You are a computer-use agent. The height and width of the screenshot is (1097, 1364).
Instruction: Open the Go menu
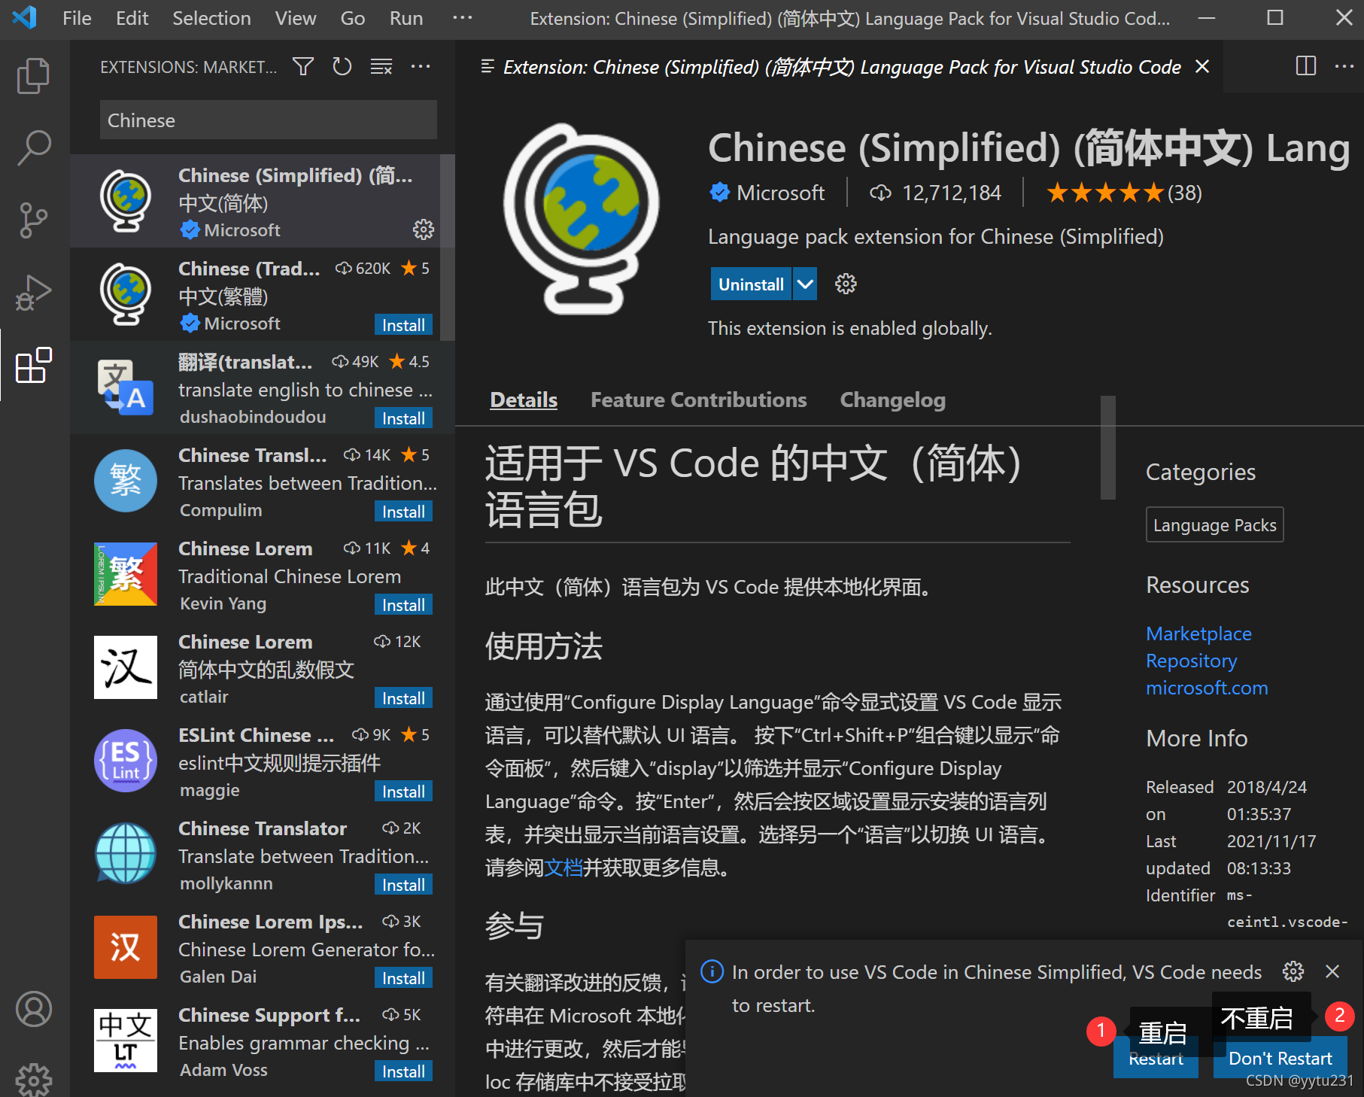point(352,18)
